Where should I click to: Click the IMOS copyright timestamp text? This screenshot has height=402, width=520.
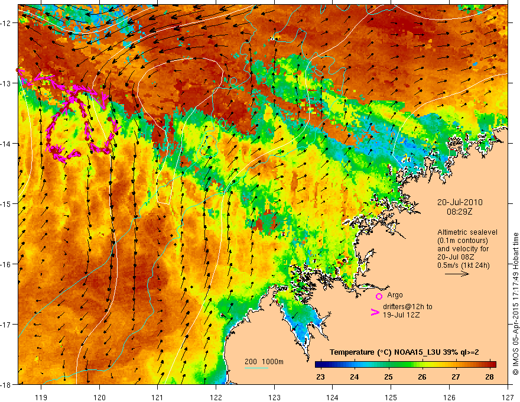[515, 304]
